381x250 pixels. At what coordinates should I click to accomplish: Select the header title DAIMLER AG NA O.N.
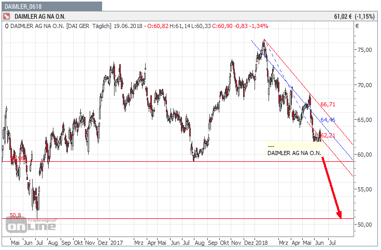[40, 17]
